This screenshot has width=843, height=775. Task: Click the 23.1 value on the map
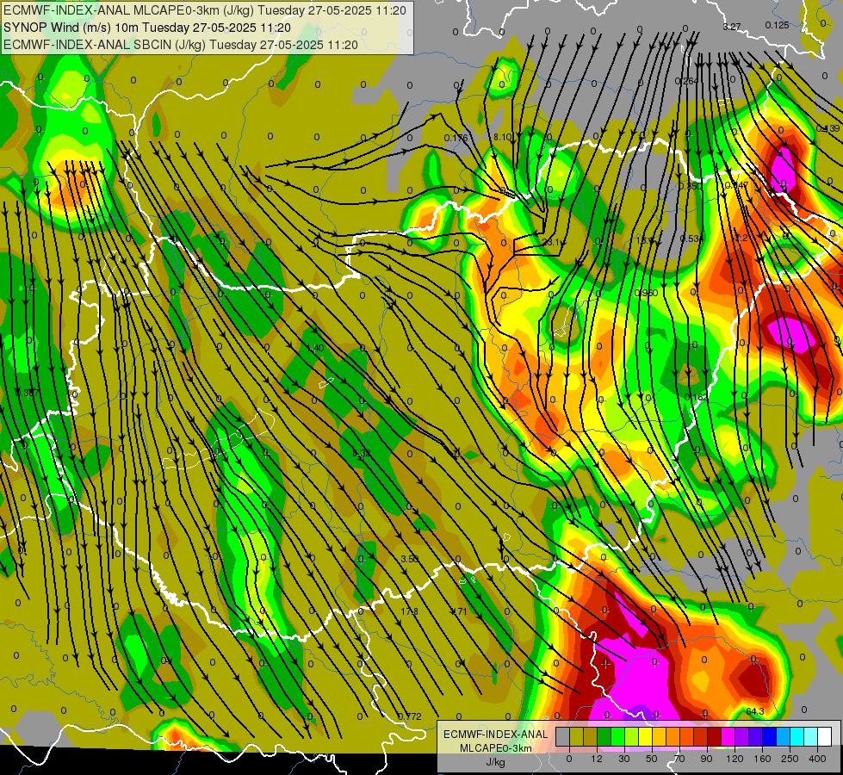550,243
